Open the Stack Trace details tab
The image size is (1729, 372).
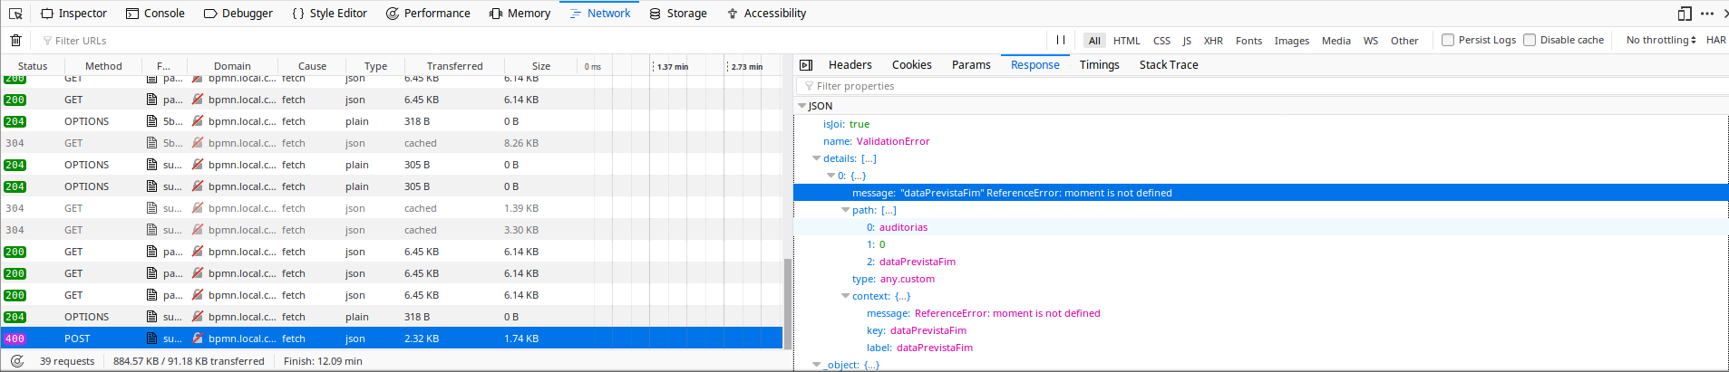(1169, 65)
